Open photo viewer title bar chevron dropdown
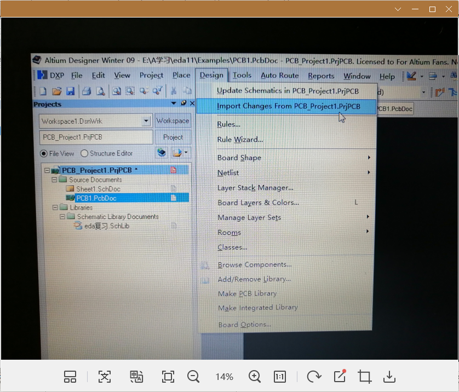This screenshot has width=459, height=392. point(398,9)
